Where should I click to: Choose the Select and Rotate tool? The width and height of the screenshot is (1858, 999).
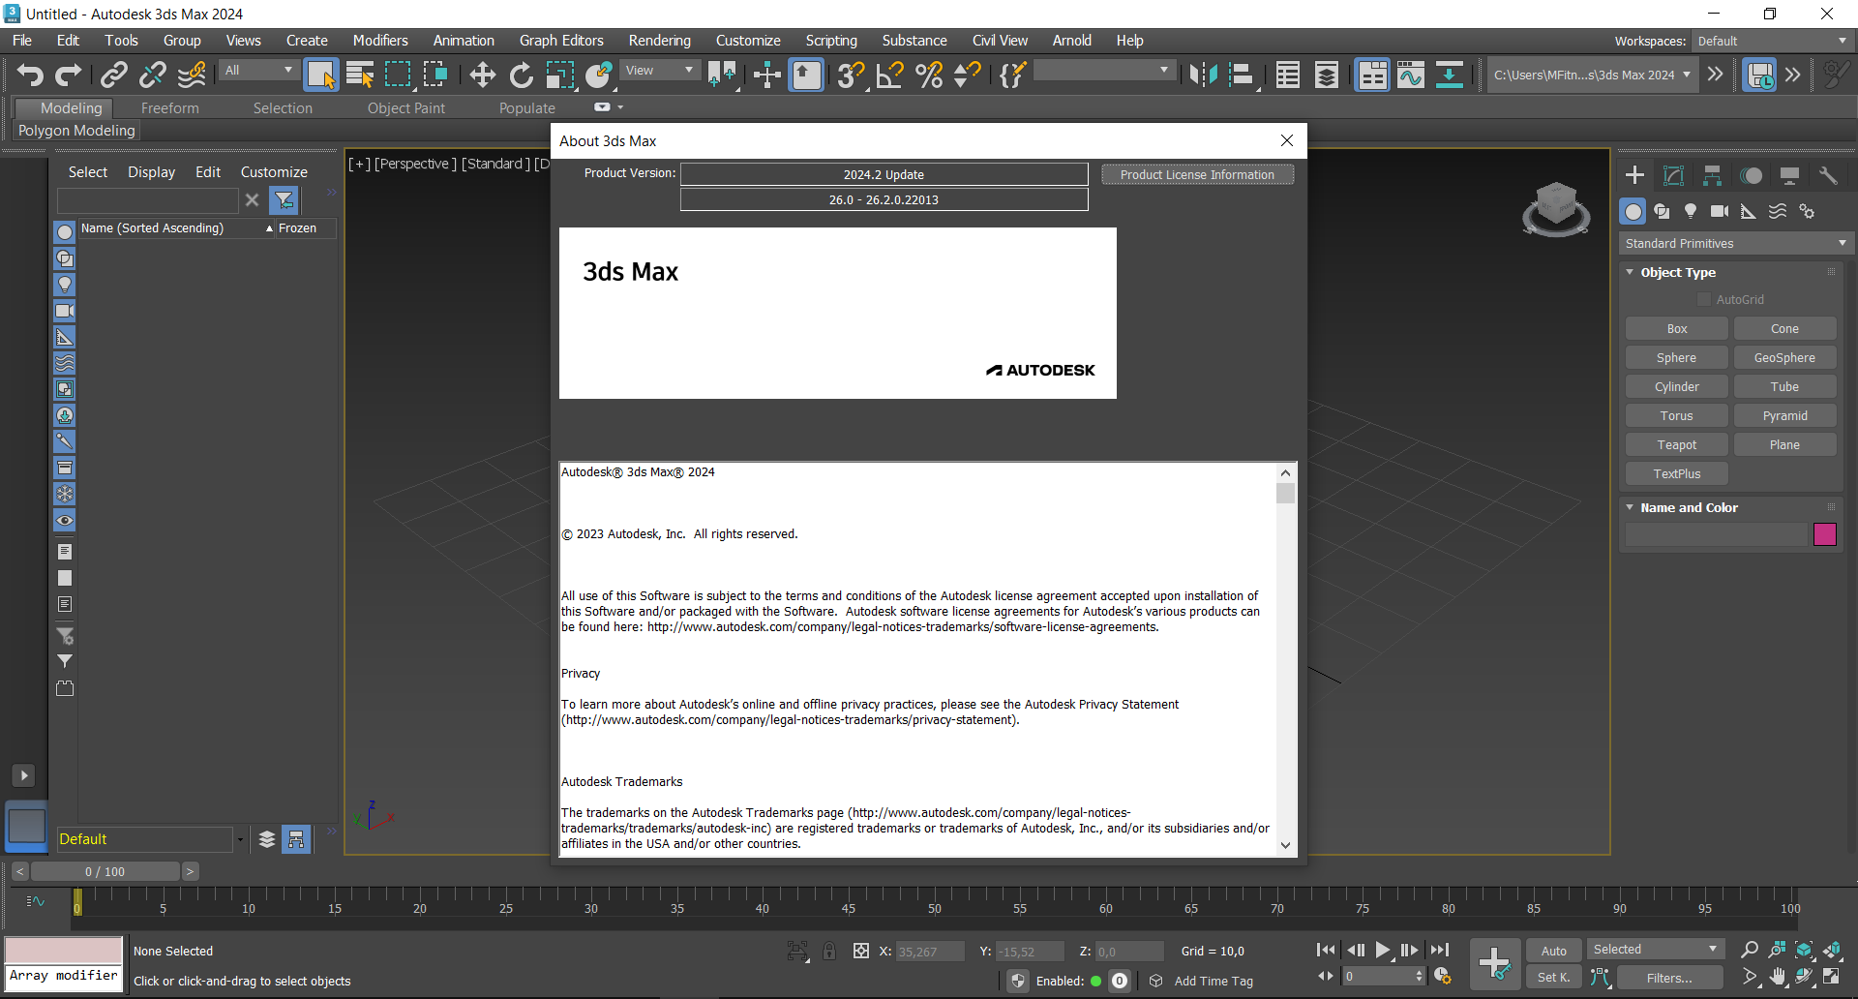[521, 75]
